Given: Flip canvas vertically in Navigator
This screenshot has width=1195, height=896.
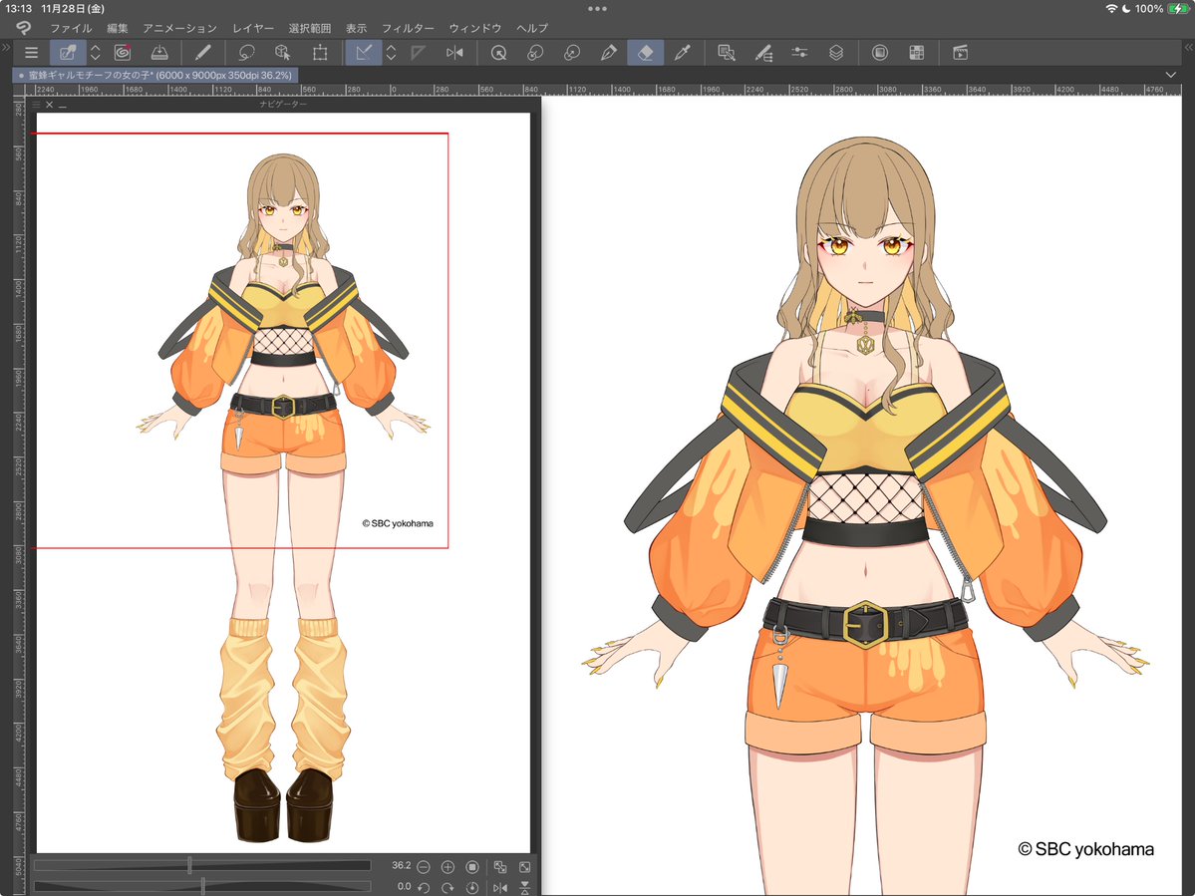Looking at the screenshot, I should coord(525,888).
